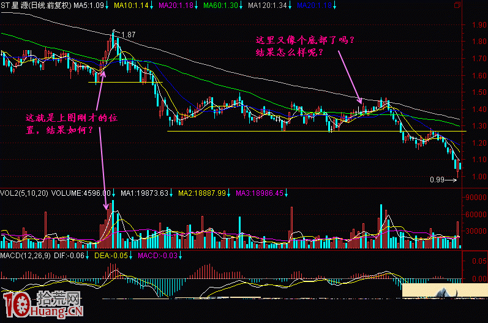The height and width of the screenshot is (323, 488).
Task: Click the 1.70 price axis label
Action: coord(479,59)
